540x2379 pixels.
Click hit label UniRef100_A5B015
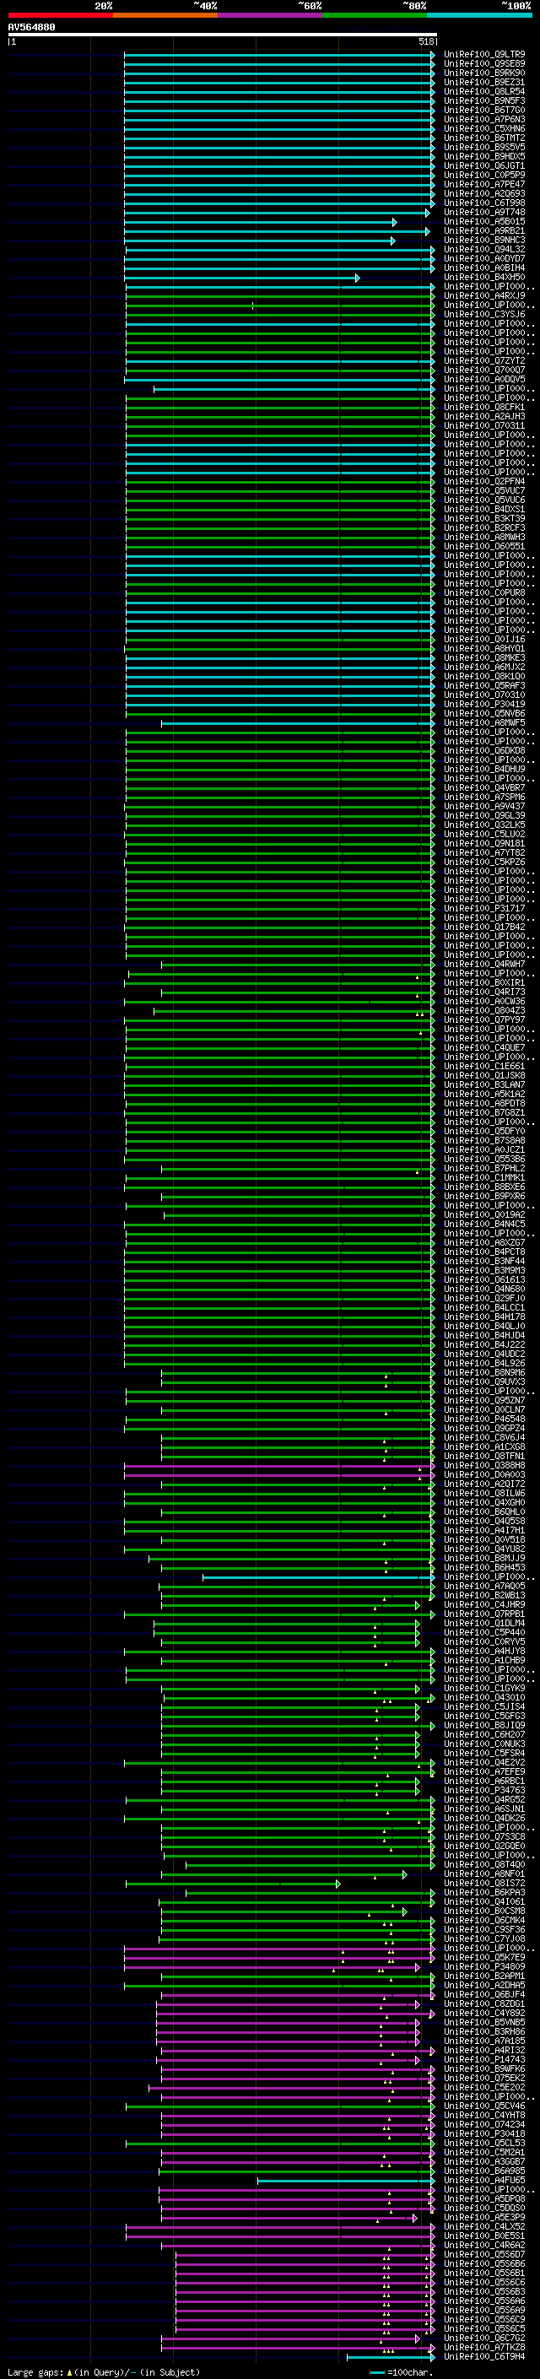(x=484, y=222)
